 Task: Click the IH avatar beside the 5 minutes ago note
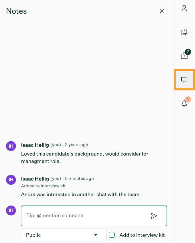pyautogui.click(x=11, y=180)
